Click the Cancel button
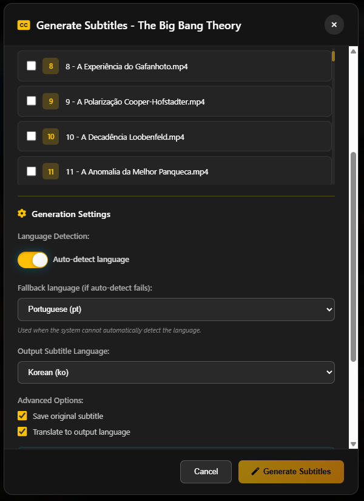364x501 pixels. pos(206,472)
